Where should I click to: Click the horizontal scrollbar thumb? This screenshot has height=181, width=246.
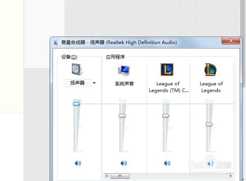click(120, 176)
